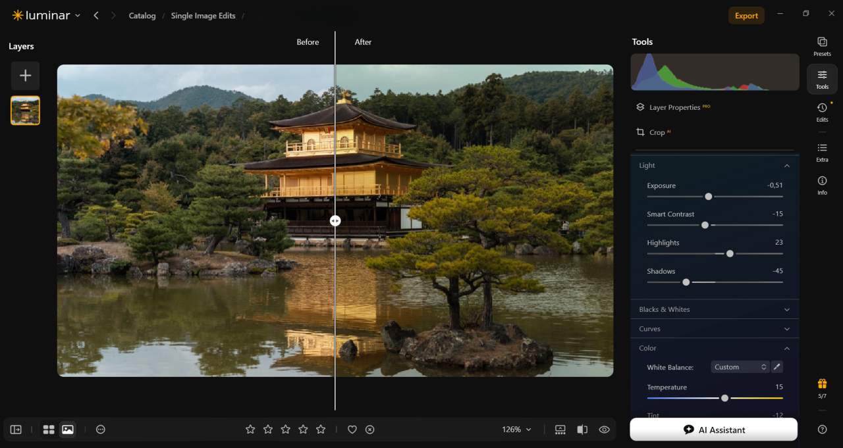The height and width of the screenshot is (448, 843).
Task: Switch to gallery grid view
Action: point(49,430)
